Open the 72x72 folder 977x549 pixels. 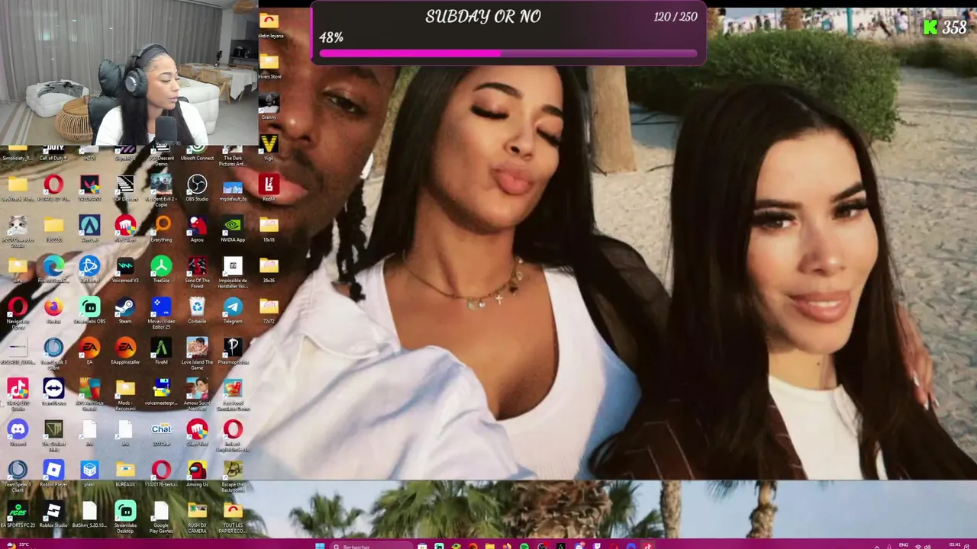269,310
